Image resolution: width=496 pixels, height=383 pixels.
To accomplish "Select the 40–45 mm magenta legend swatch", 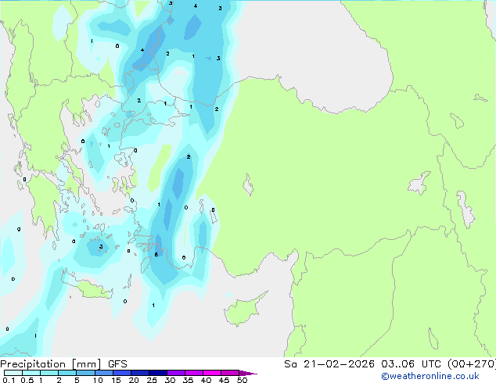I will coord(212,373).
